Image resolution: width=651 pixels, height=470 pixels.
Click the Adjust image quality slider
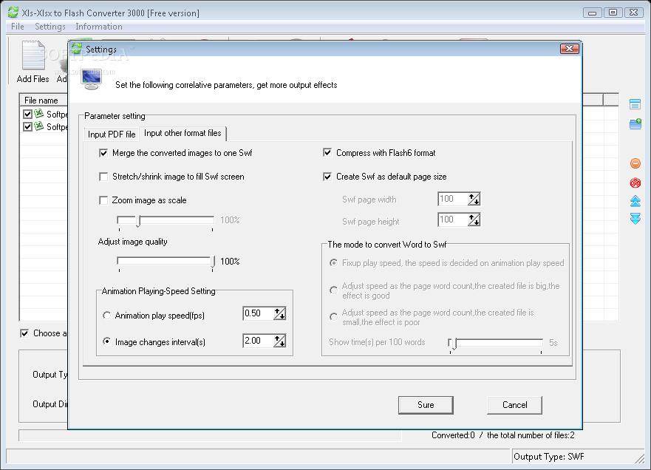[166, 261]
